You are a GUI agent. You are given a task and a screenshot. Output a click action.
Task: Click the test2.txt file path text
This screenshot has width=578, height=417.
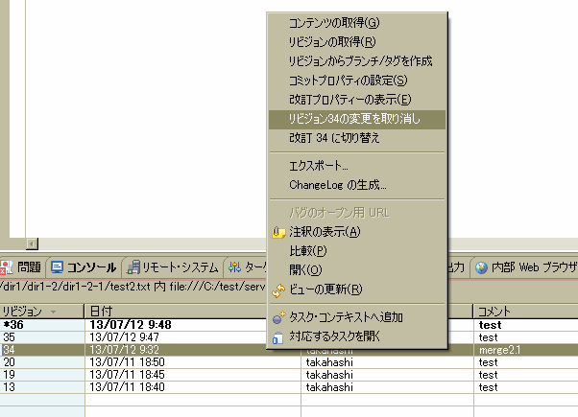click(132, 287)
